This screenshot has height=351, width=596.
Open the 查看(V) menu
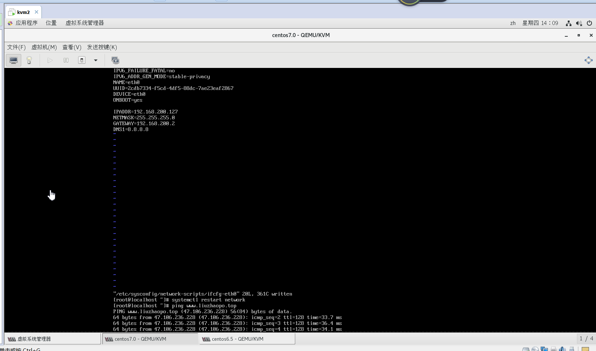(x=72, y=47)
